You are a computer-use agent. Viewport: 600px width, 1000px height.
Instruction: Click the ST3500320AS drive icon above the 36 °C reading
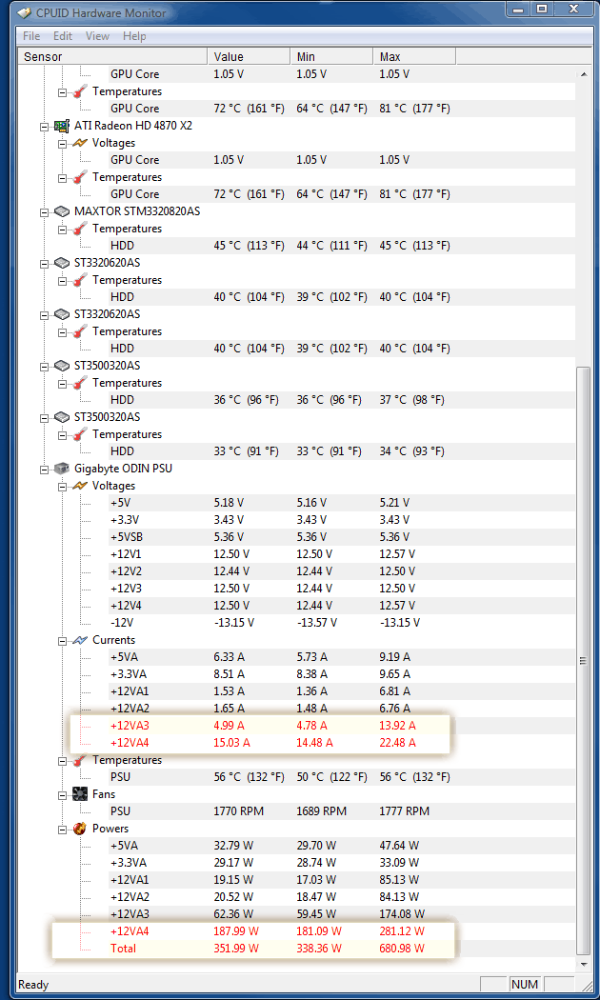(62, 366)
